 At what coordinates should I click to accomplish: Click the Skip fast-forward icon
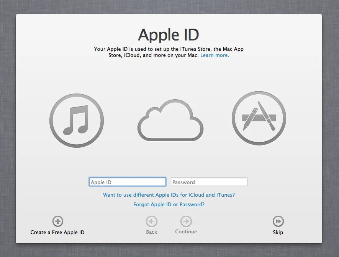(278, 221)
